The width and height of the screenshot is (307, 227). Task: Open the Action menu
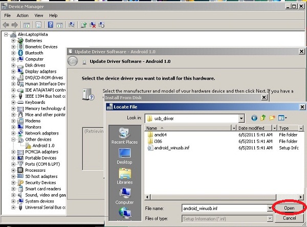[x=23, y=15]
